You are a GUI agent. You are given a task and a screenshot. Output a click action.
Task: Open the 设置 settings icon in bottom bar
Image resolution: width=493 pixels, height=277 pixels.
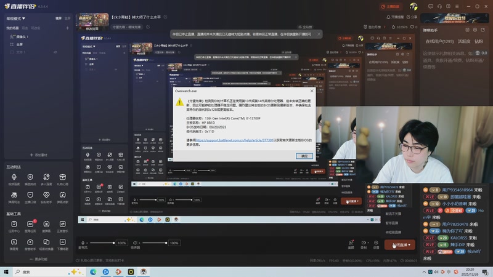click(376, 244)
